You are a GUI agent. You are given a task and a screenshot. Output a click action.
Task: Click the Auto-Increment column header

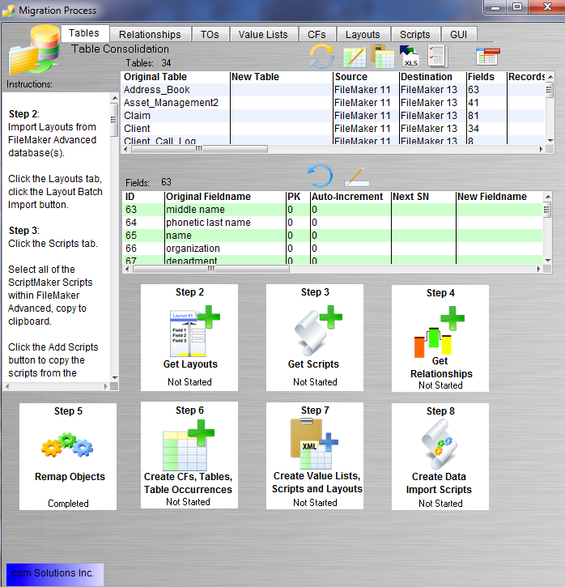click(x=350, y=197)
